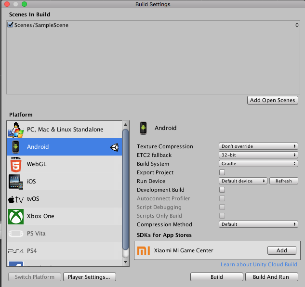Click the platform list scroll up arrow
The height and width of the screenshot is (287, 305).
click(125, 124)
